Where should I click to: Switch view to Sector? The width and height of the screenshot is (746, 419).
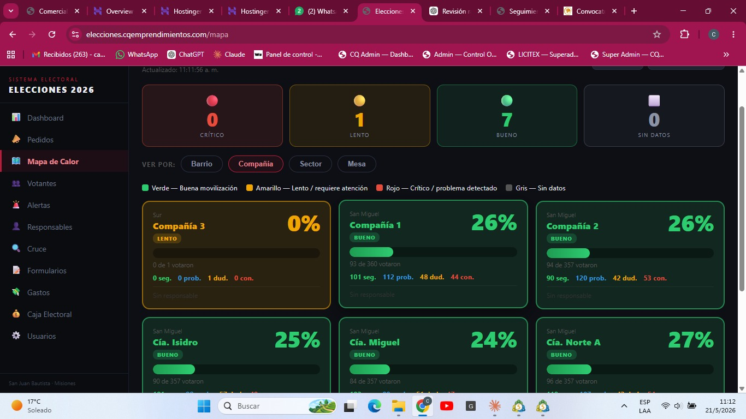click(x=311, y=164)
